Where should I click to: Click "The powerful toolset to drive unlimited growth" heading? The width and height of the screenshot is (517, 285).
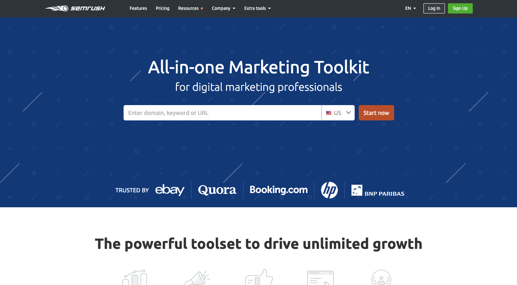tap(258, 243)
